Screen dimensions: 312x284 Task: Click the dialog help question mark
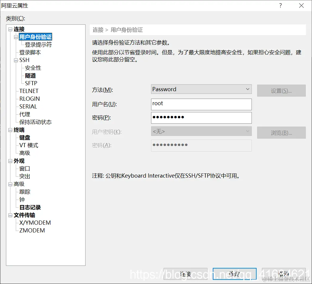pyautogui.click(x=280, y=6)
